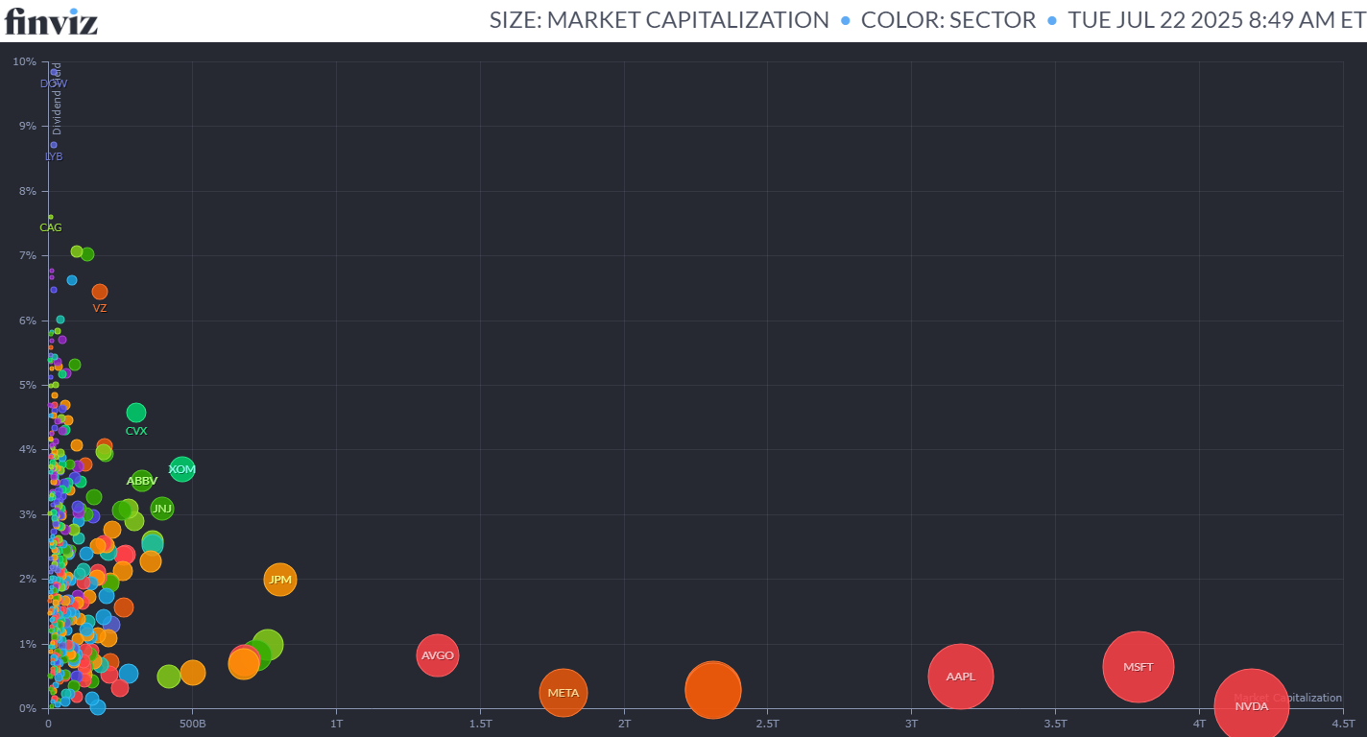Click the 0% y-axis tick label
The height and width of the screenshot is (737, 1367).
[28, 708]
